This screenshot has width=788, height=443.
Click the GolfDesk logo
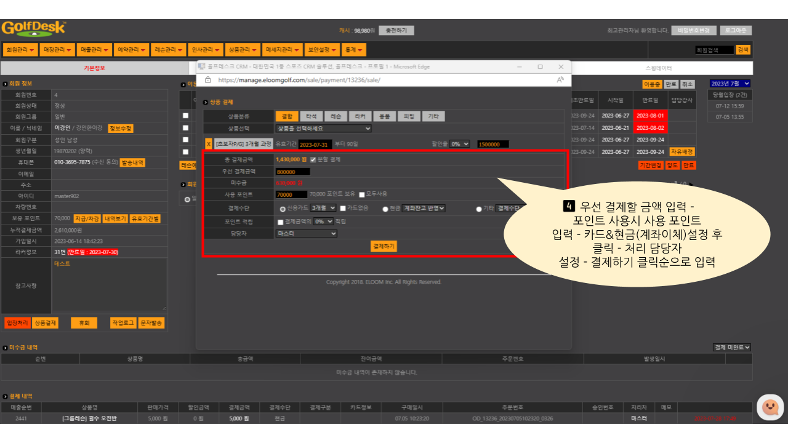33,29
